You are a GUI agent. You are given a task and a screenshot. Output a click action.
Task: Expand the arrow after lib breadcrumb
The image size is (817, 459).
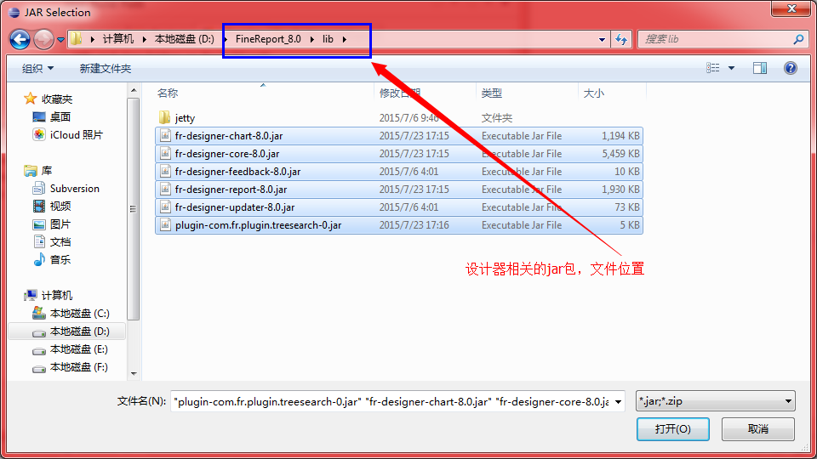pos(345,39)
